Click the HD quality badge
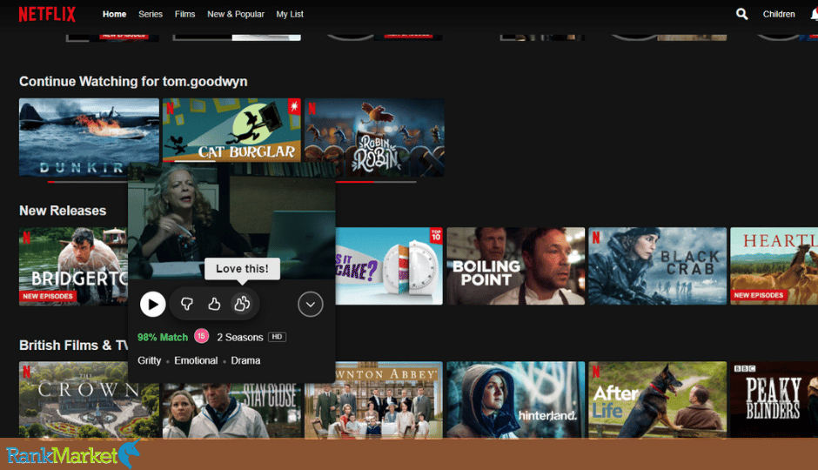This screenshot has width=818, height=470. 277,337
